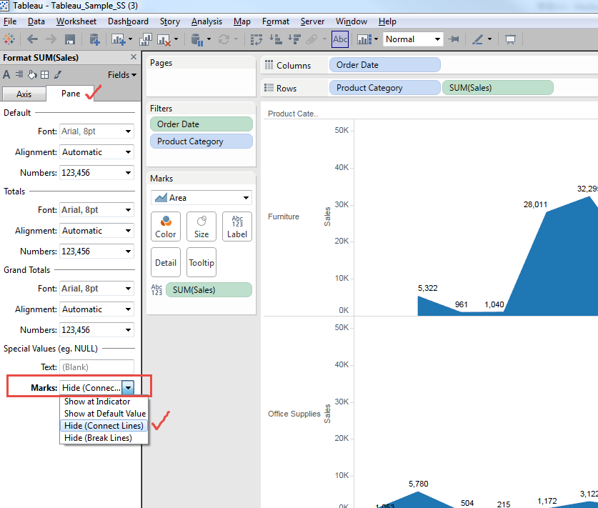
Task: Close the Format SUM(Sales) pane
Action: tap(134, 57)
